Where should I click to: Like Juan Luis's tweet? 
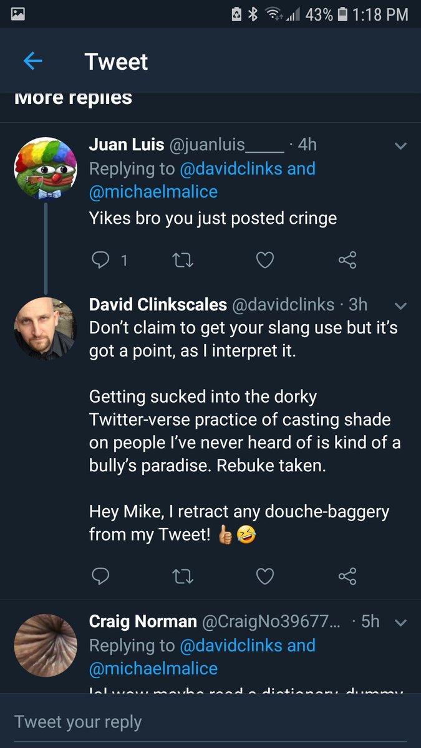click(x=265, y=260)
